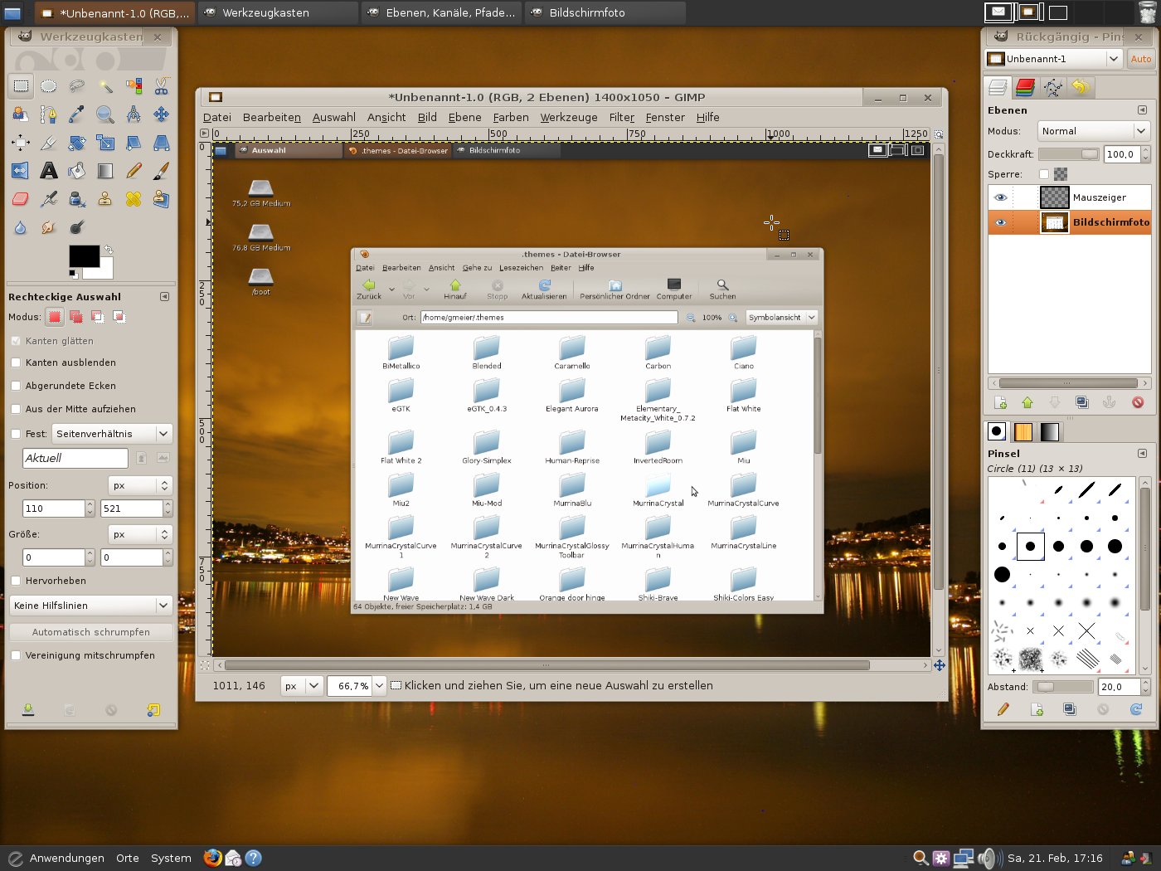1161x871 pixels.
Task: Select the Free select lasso tool
Action: (x=77, y=85)
